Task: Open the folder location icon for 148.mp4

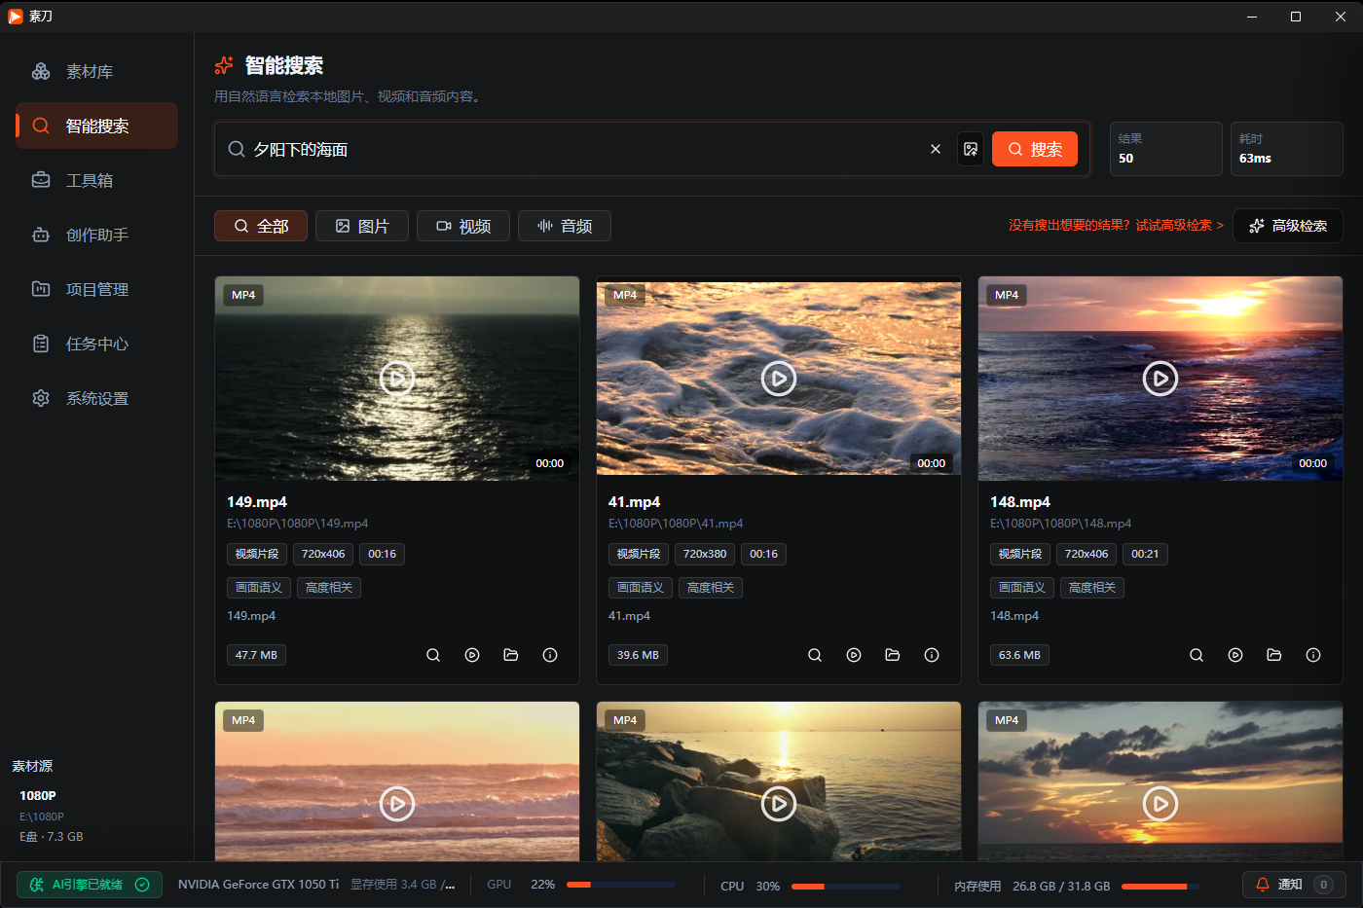Action: point(1274,655)
